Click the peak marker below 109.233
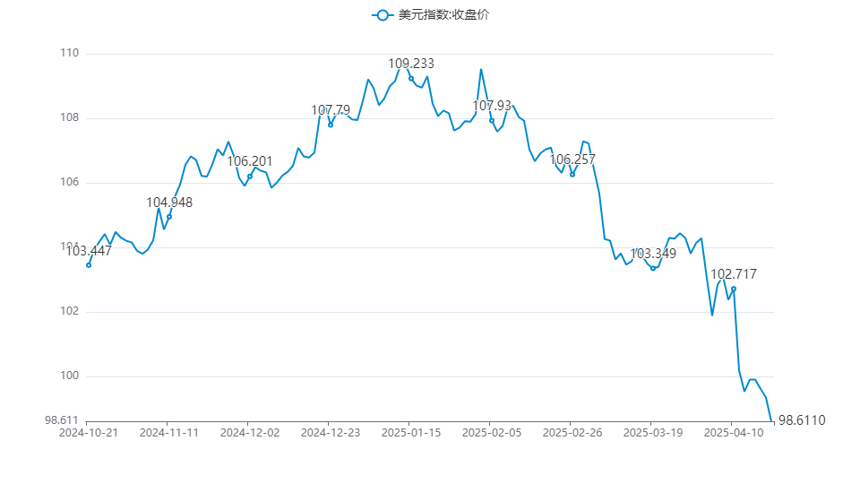Viewport: 860px width, 484px height. [x=411, y=79]
